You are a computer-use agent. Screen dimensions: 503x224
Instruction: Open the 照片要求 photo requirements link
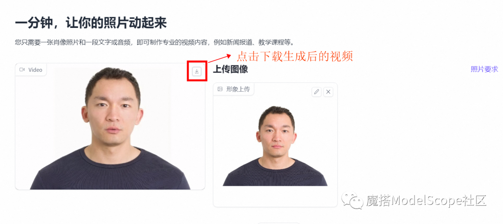point(484,69)
